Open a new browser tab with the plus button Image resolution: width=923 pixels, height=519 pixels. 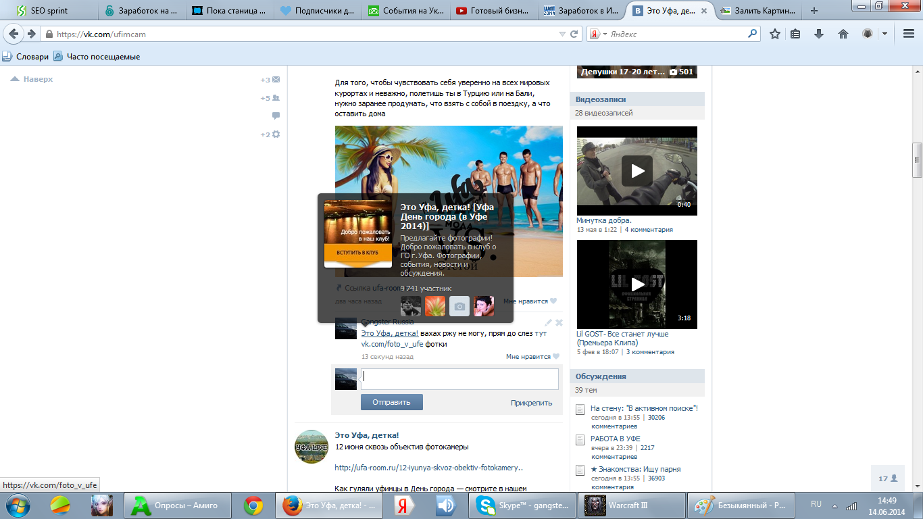point(814,11)
